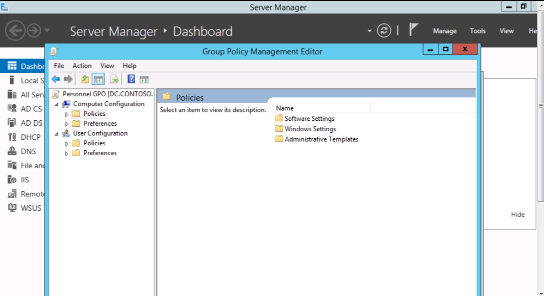Screen dimensions: 544x296
Task: Expand Preferences under User Configuration
Action: click(x=67, y=154)
